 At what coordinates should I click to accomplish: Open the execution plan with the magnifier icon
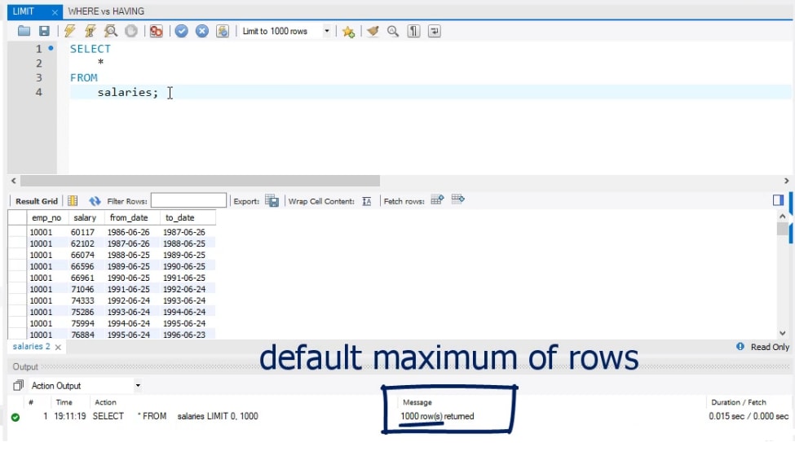point(110,31)
